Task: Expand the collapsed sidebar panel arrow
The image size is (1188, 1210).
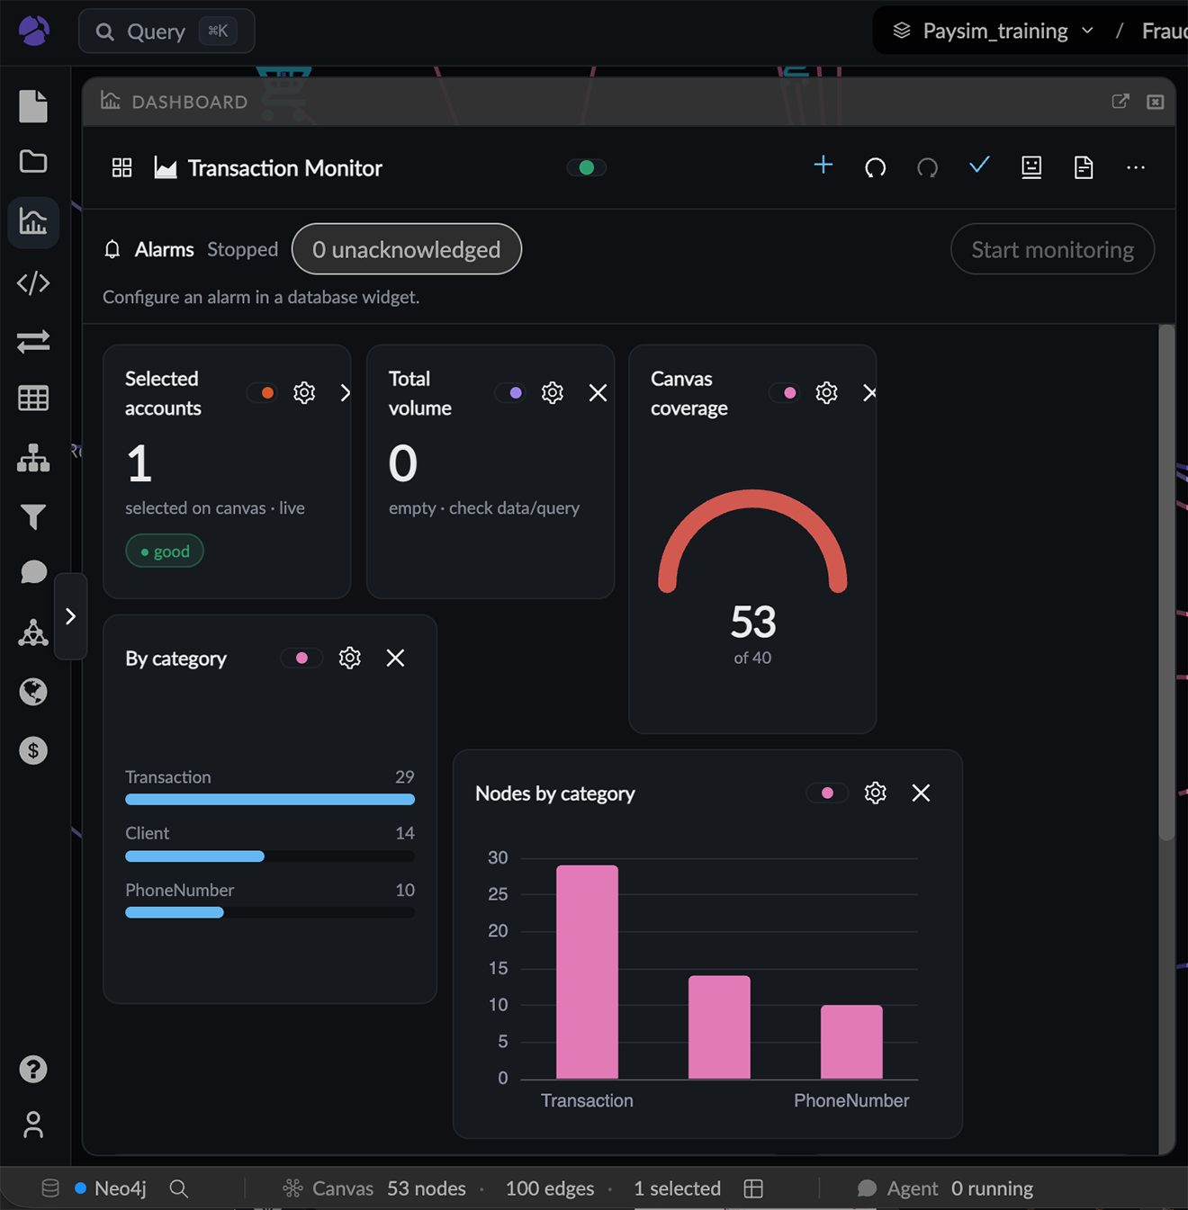Action: (x=70, y=616)
